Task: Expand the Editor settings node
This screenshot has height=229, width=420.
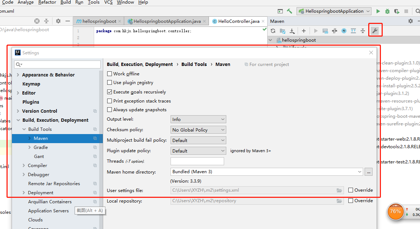Action: [18, 93]
